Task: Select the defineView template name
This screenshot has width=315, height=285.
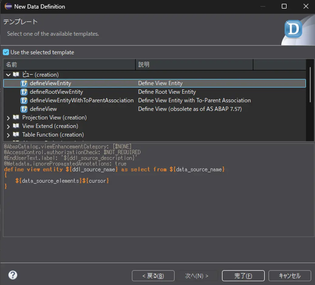Action: pyautogui.click(x=43, y=109)
